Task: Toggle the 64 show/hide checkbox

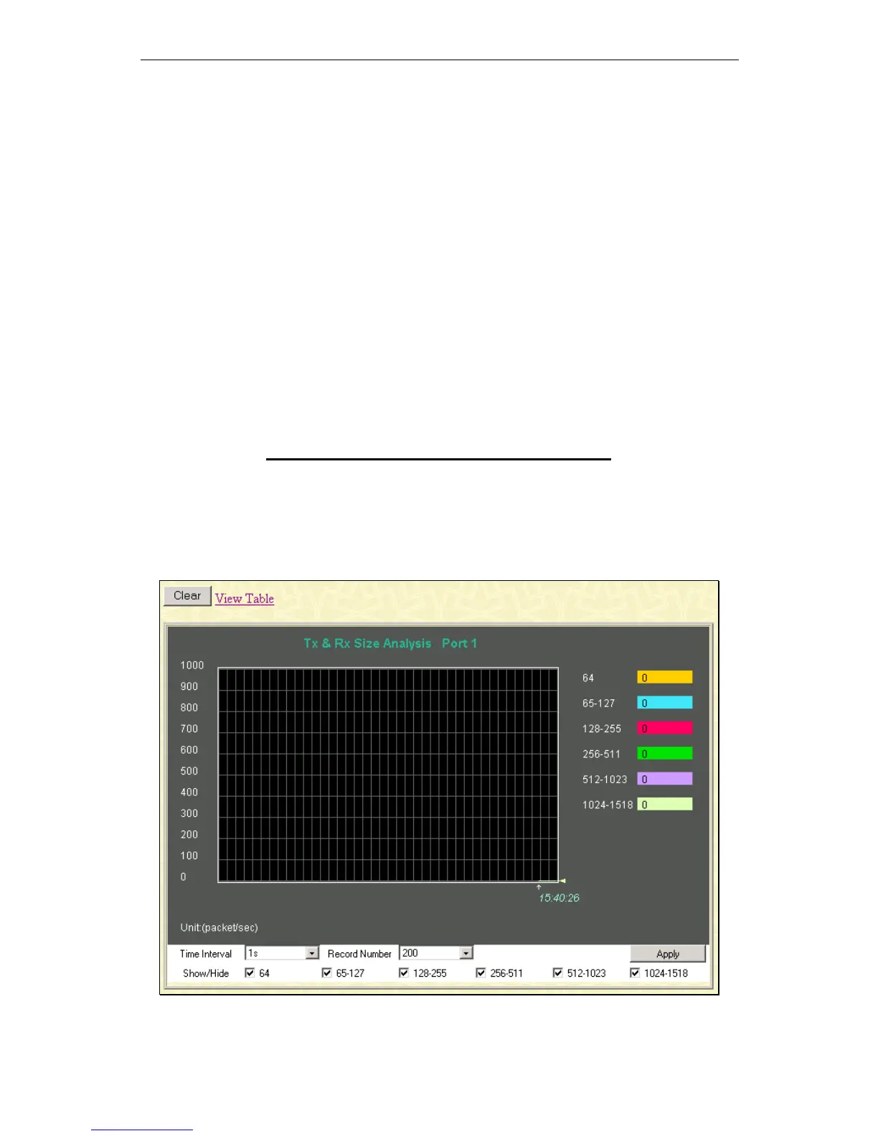Action: tap(250, 972)
